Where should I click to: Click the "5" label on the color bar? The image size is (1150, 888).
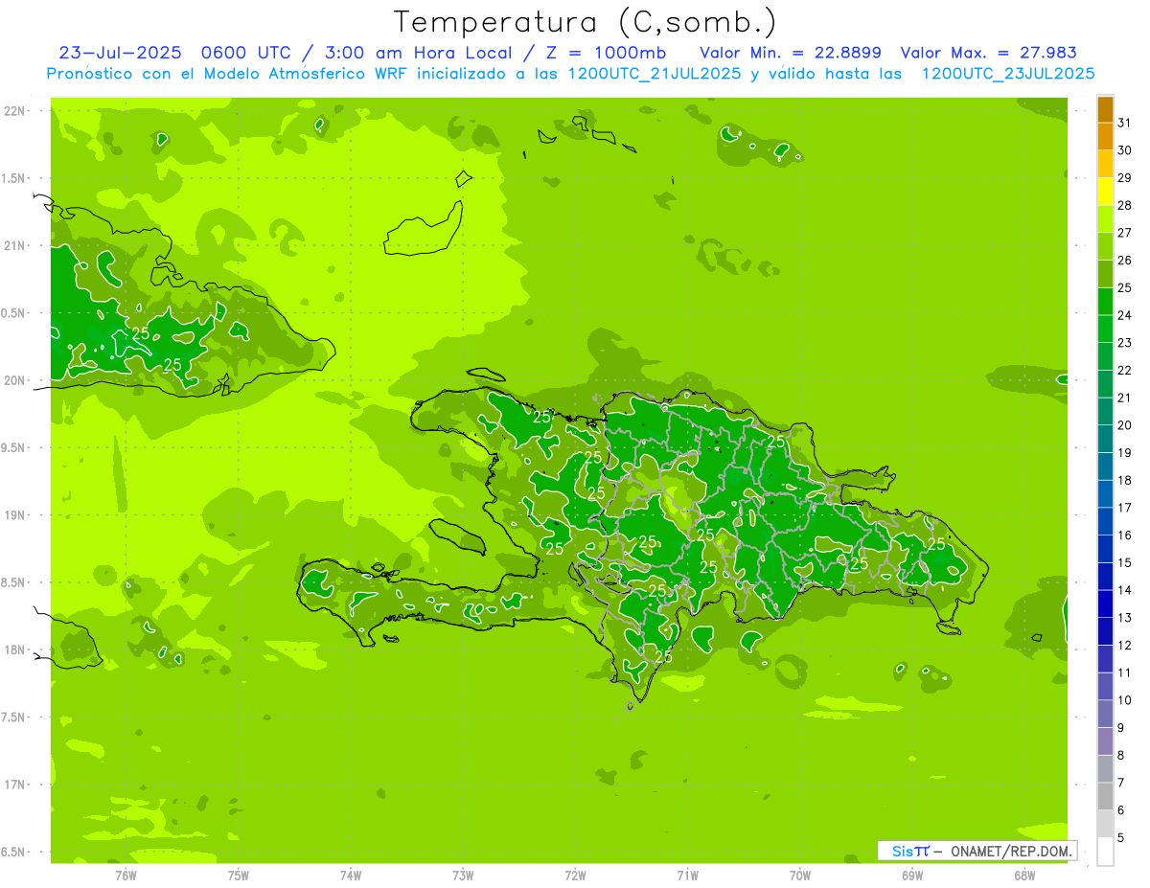1121,838
